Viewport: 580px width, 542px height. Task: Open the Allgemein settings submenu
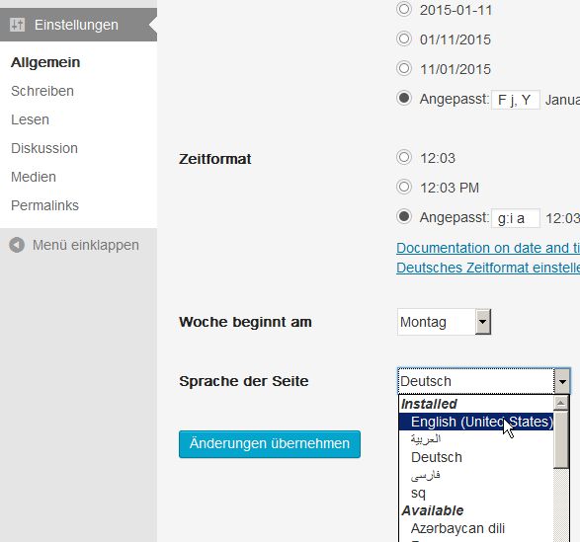click(45, 62)
